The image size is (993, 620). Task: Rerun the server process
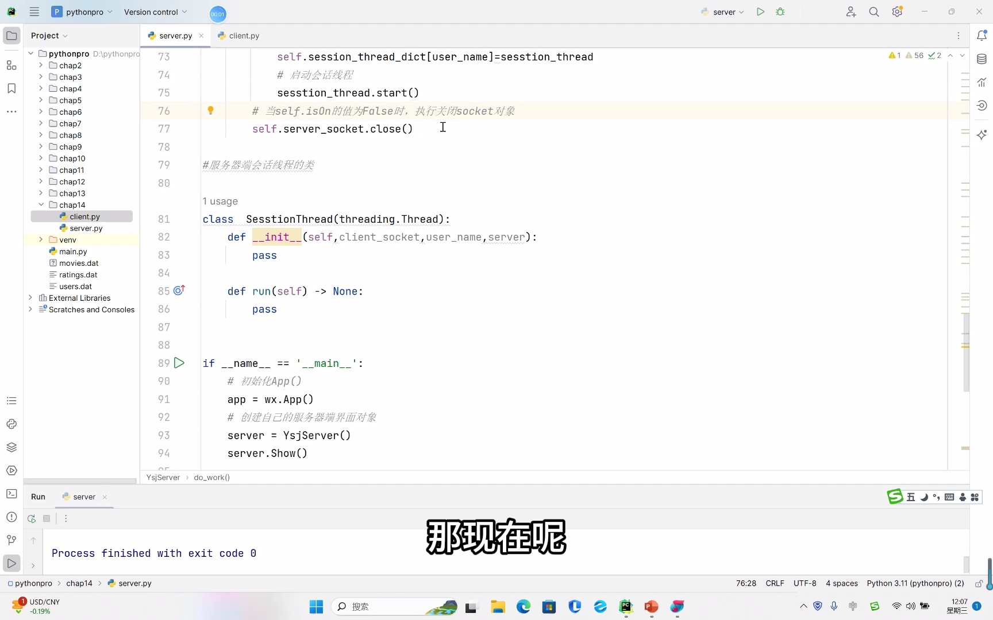click(x=31, y=518)
